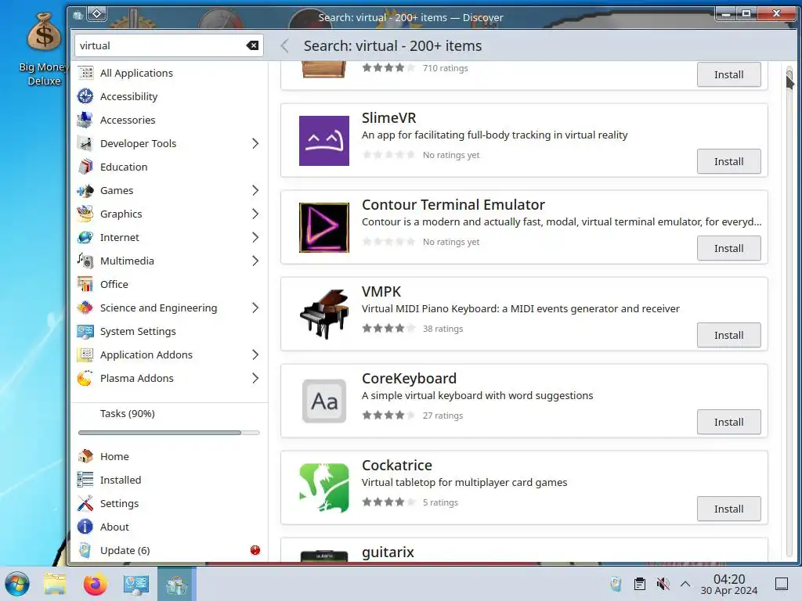
Task: Click the About info icon
Action: [x=85, y=527]
